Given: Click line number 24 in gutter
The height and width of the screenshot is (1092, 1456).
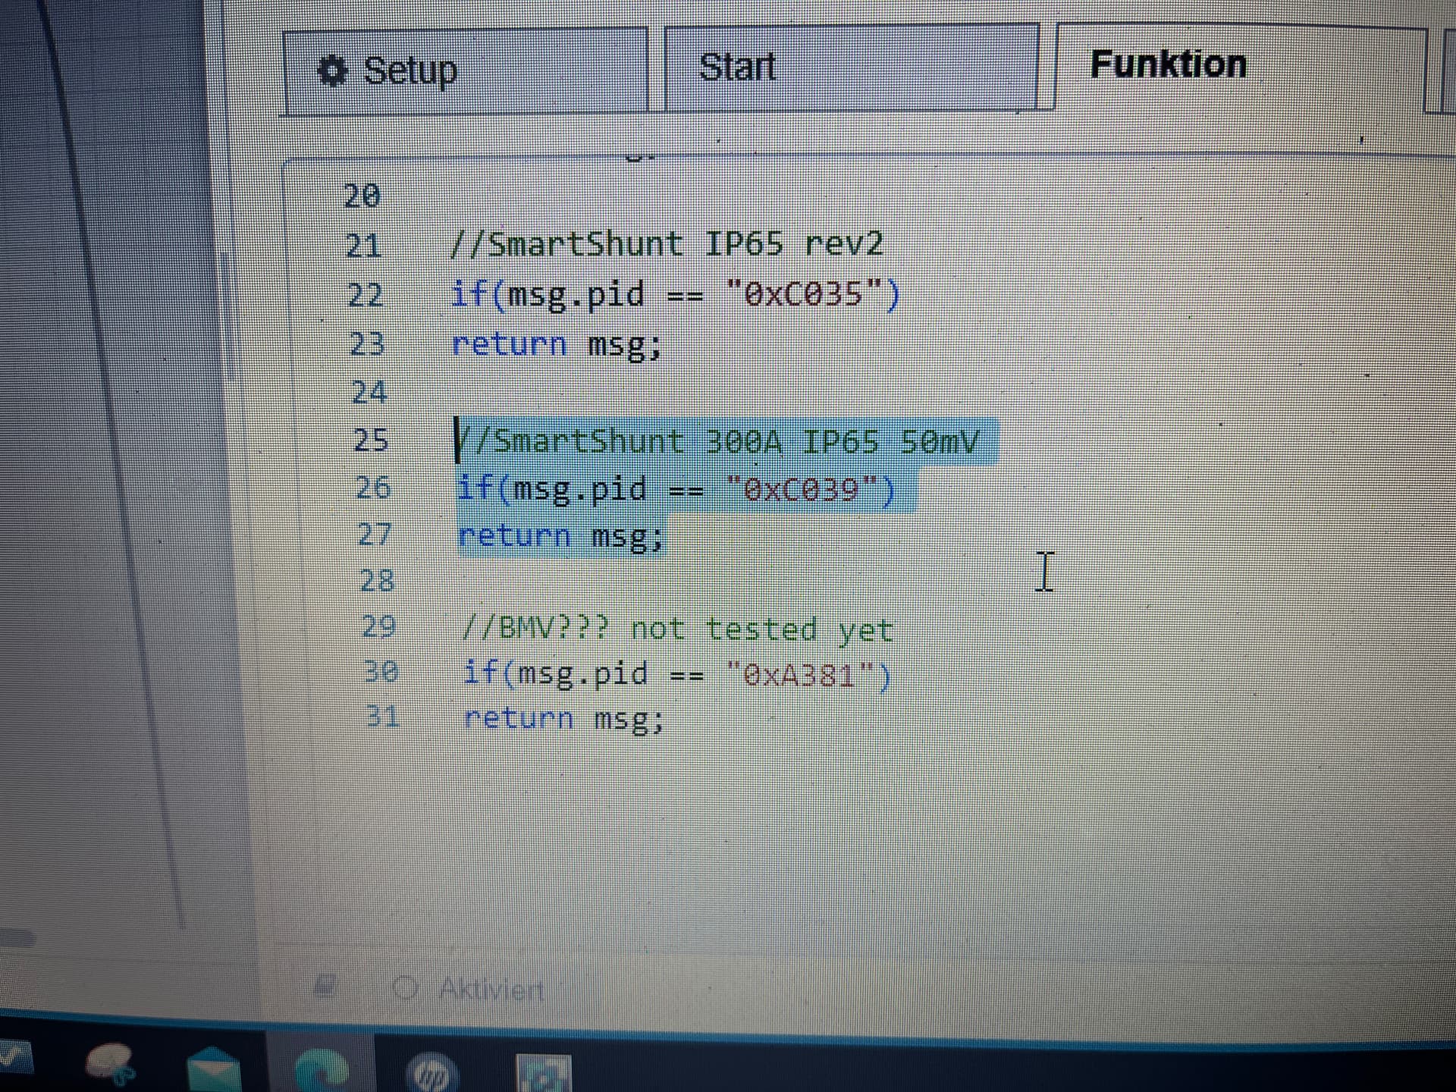Looking at the screenshot, I should 369,393.
